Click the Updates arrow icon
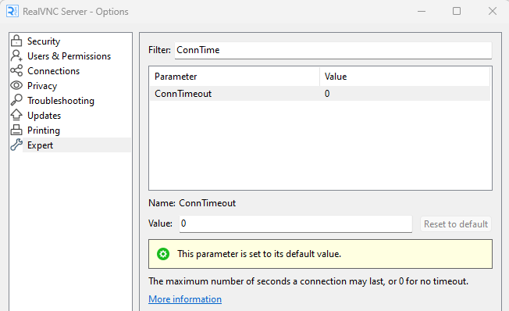509x311 pixels. tap(16, 115)
